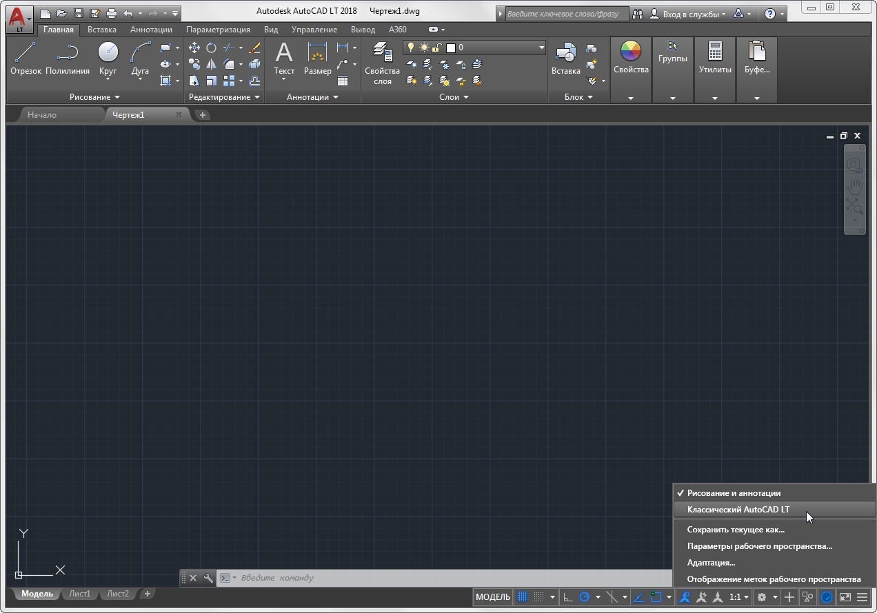The height and width of the screenshot is (613, 877).
Task: Open the command line settings wrench icon
Action: tap(208, 578)
